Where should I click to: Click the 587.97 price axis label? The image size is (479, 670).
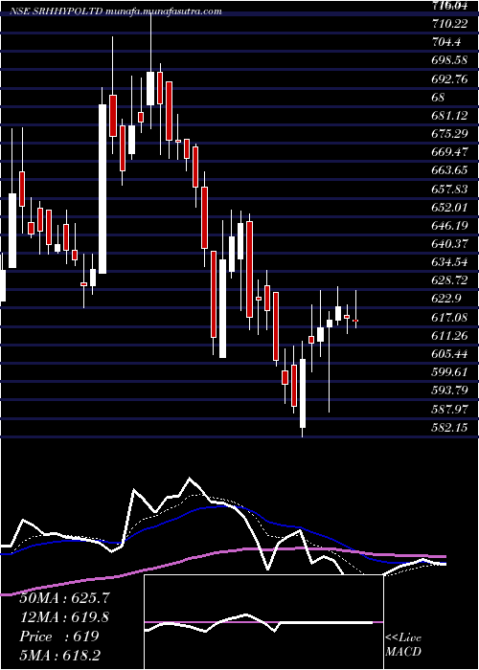(449, 410)
